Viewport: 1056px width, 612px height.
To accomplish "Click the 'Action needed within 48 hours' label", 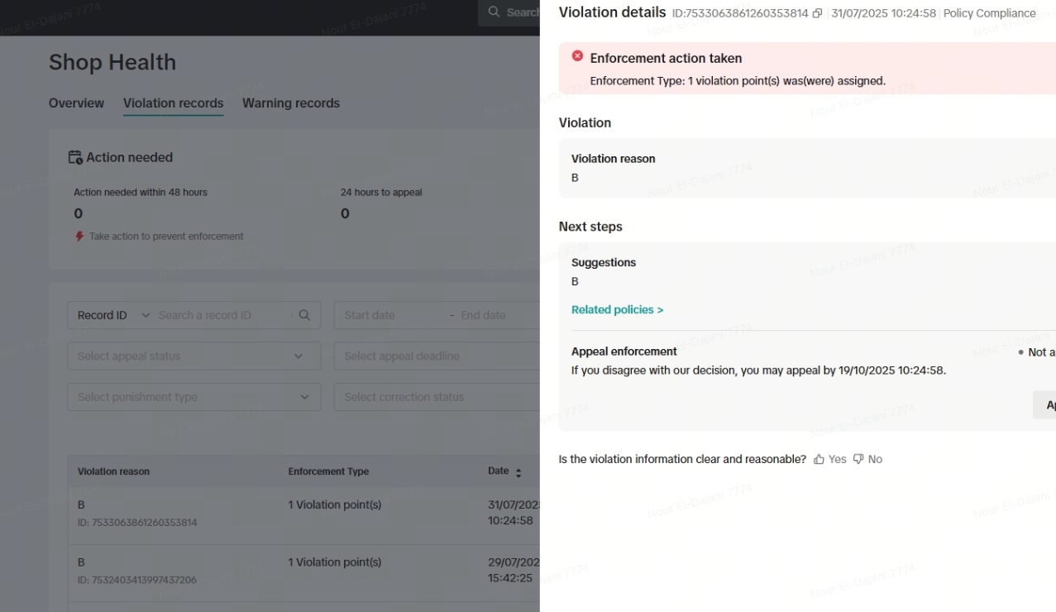I will pos(141,193).
